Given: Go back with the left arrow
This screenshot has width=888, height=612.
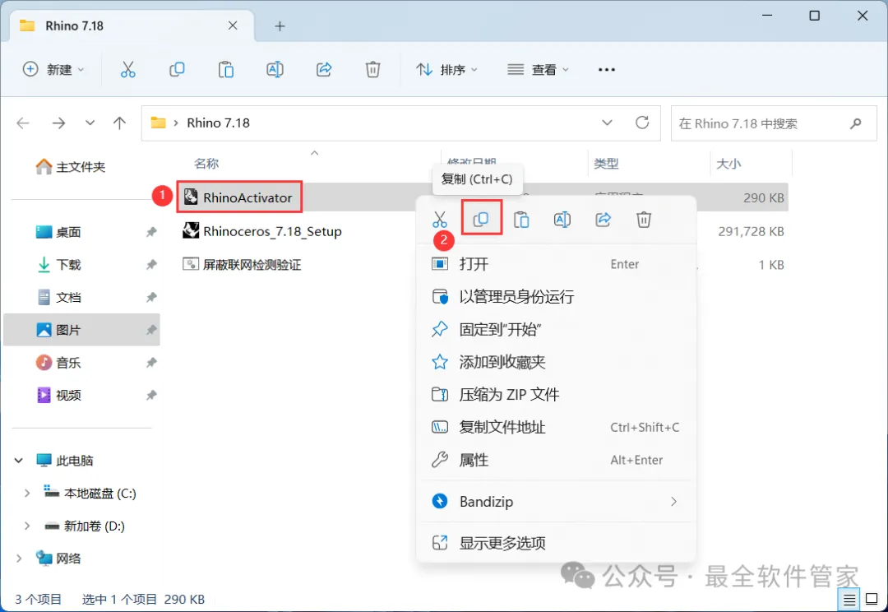Looking at the screenshot, I should pyautogui.click(x=23, y=123).
